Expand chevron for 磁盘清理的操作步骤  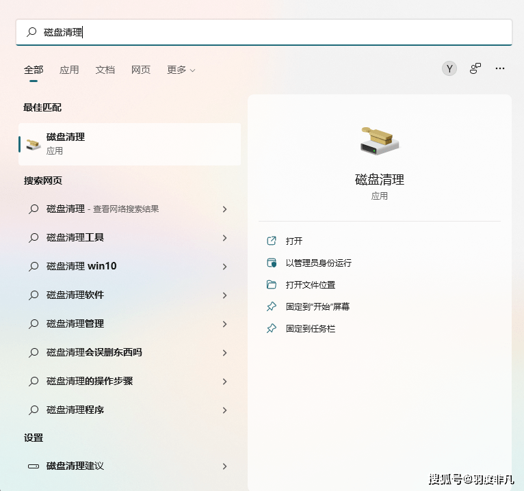point(224,382)
